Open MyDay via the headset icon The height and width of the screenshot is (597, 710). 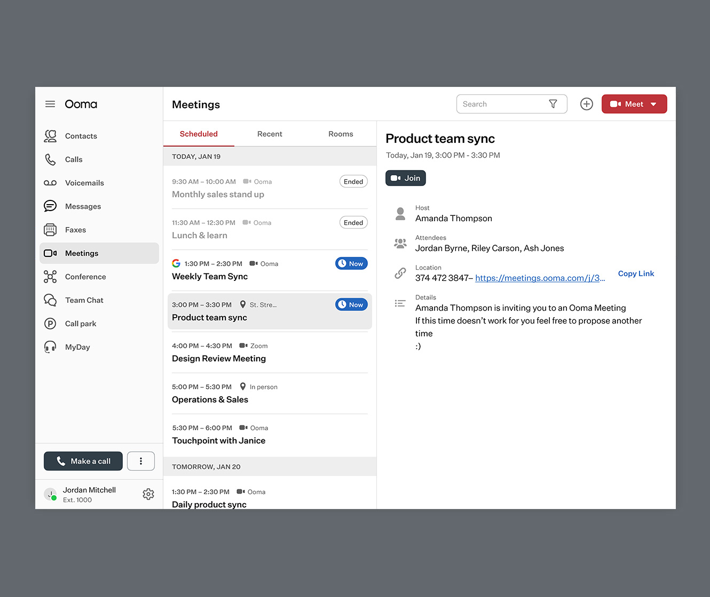(50, 347)
